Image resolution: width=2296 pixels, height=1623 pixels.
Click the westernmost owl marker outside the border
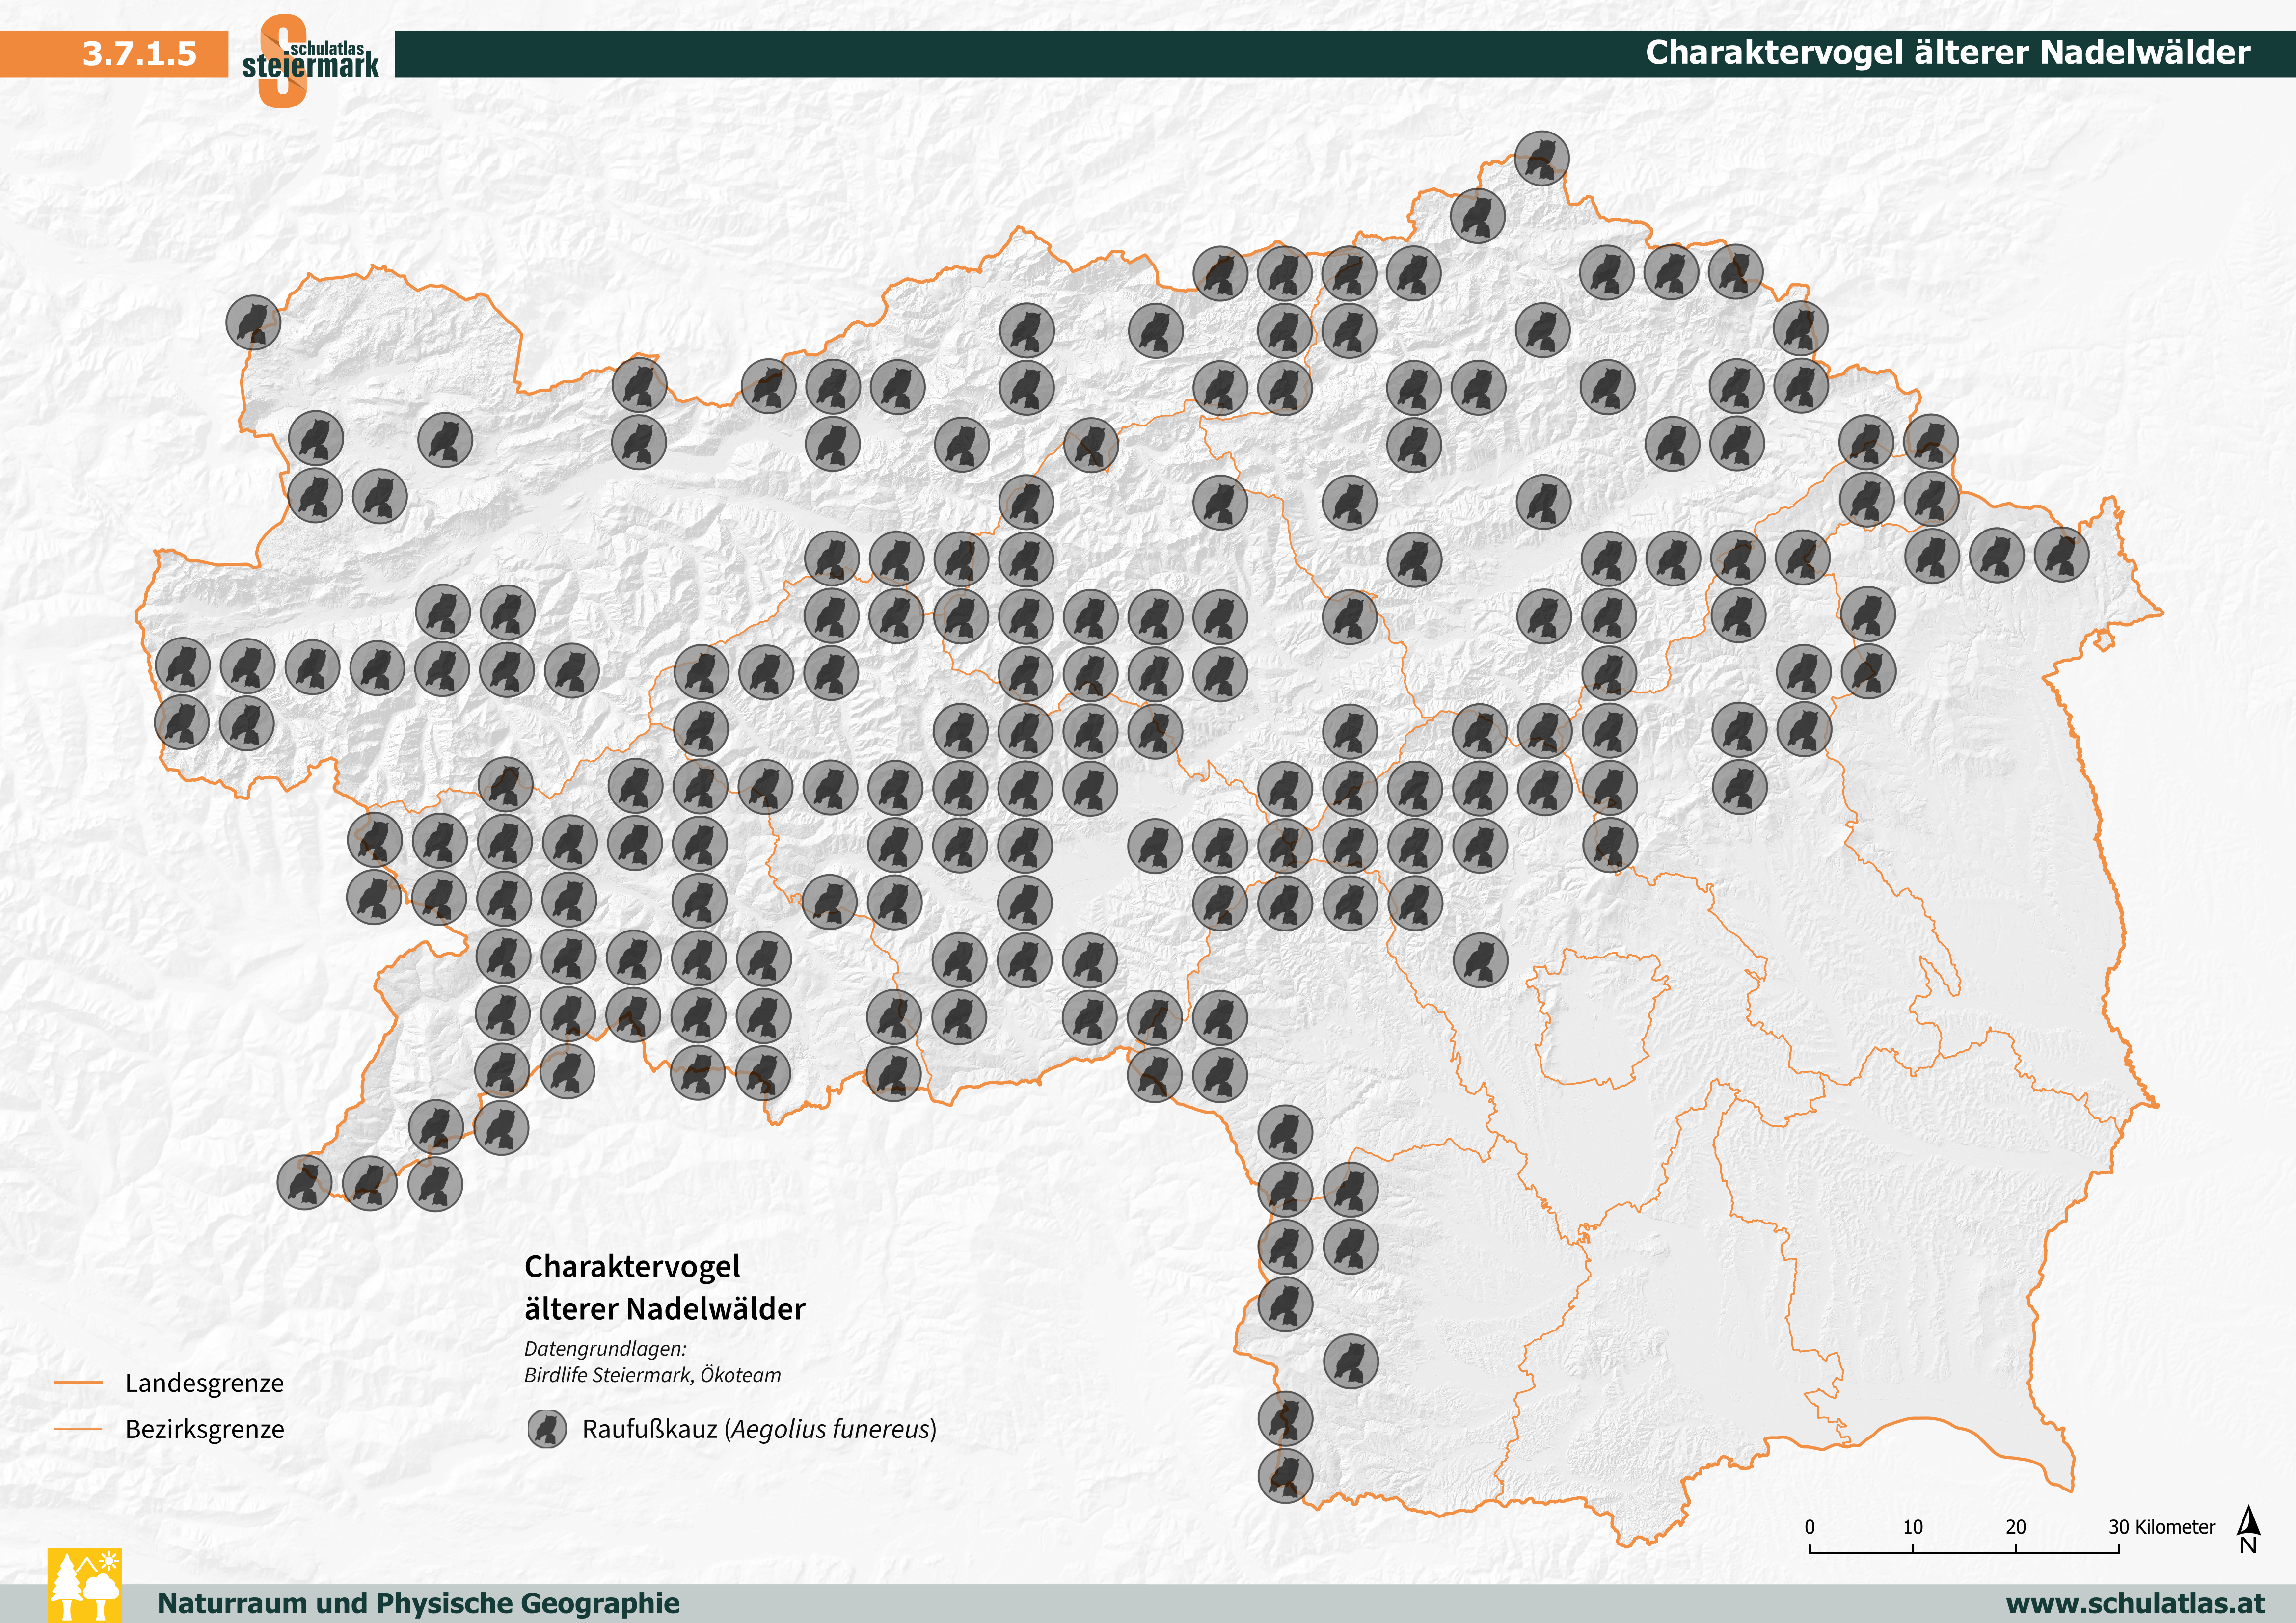tap(253, 322)
